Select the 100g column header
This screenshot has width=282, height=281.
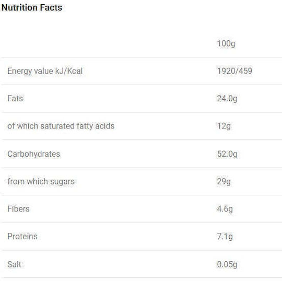[226, 43]
